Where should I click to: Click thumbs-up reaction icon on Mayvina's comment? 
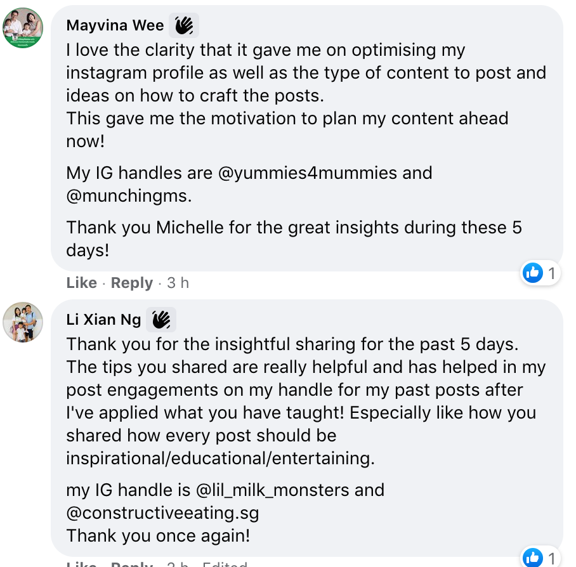533,273
